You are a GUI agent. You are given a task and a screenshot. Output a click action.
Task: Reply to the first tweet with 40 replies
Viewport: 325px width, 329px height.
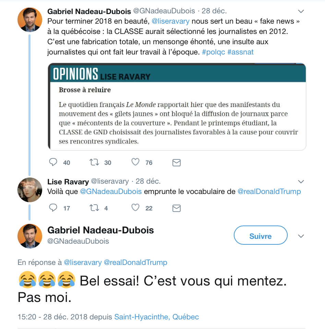[53, 162]
